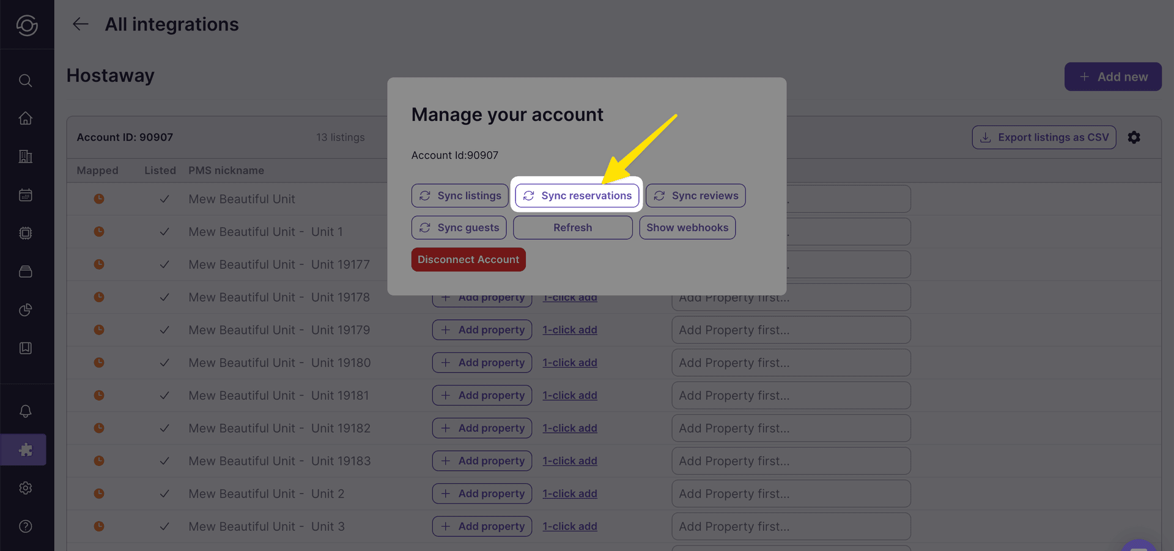
Task: Click the Sync reservations button
Action: [x=577, y=195]
